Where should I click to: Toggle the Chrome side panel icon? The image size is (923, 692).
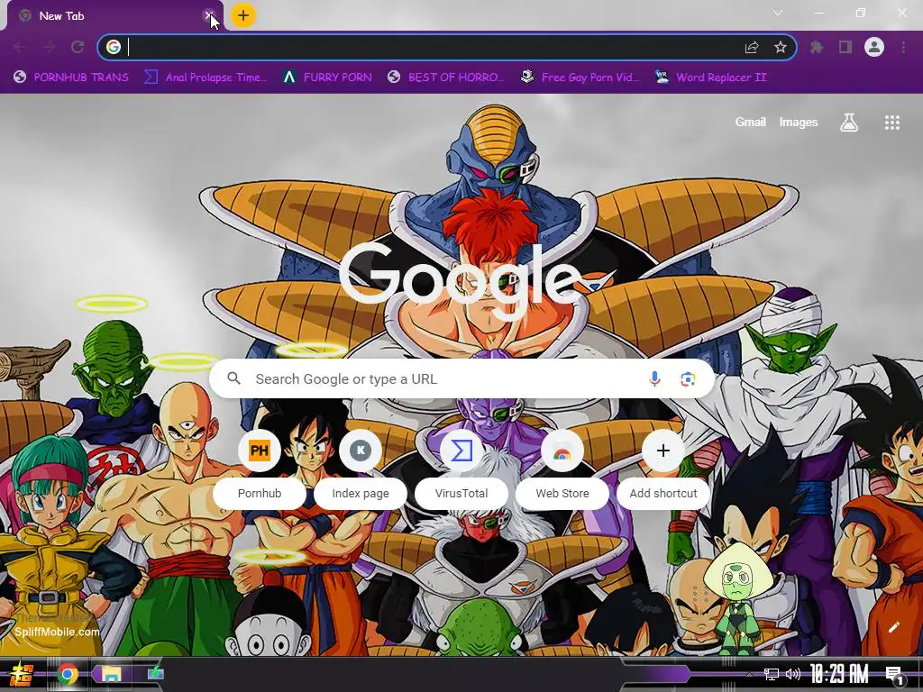845,47
